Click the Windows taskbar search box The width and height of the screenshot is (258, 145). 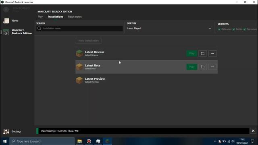(42, 141)
